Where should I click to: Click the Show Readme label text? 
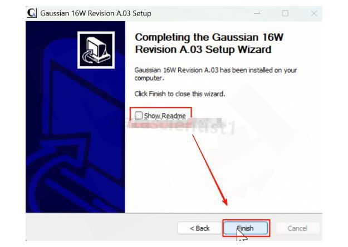click(x=165, y=116)
